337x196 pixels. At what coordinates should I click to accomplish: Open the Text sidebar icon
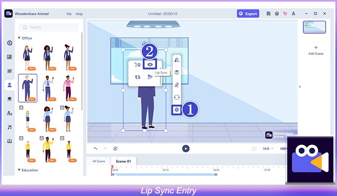9,113
